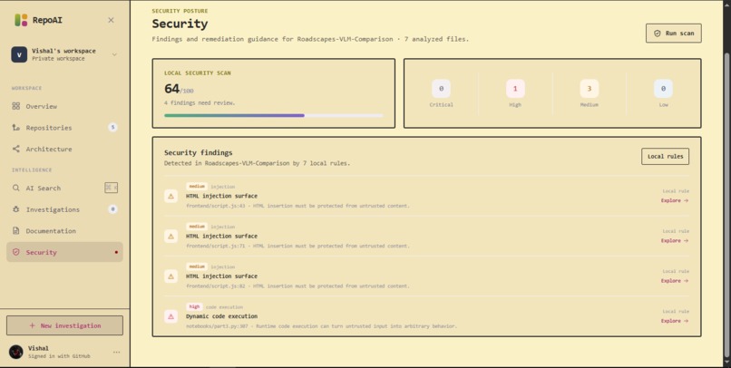Viewport: 731px width, 368px height.
Task: Click warning icon for script.js:71 finding
Action: pyautogui.click(x=171, y=237)
